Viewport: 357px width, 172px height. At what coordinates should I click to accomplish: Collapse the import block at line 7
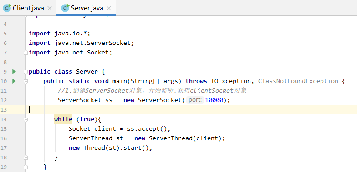pyautogui.click(x=25, y=53)
